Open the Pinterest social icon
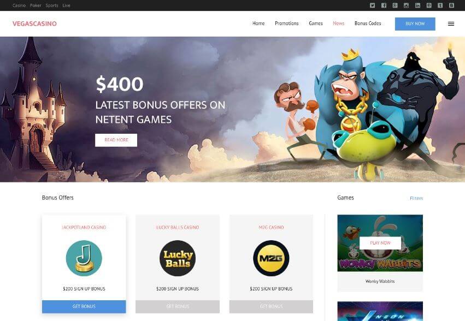The height and width of the screenshot is (321, 465). click(x=429, y=5)
